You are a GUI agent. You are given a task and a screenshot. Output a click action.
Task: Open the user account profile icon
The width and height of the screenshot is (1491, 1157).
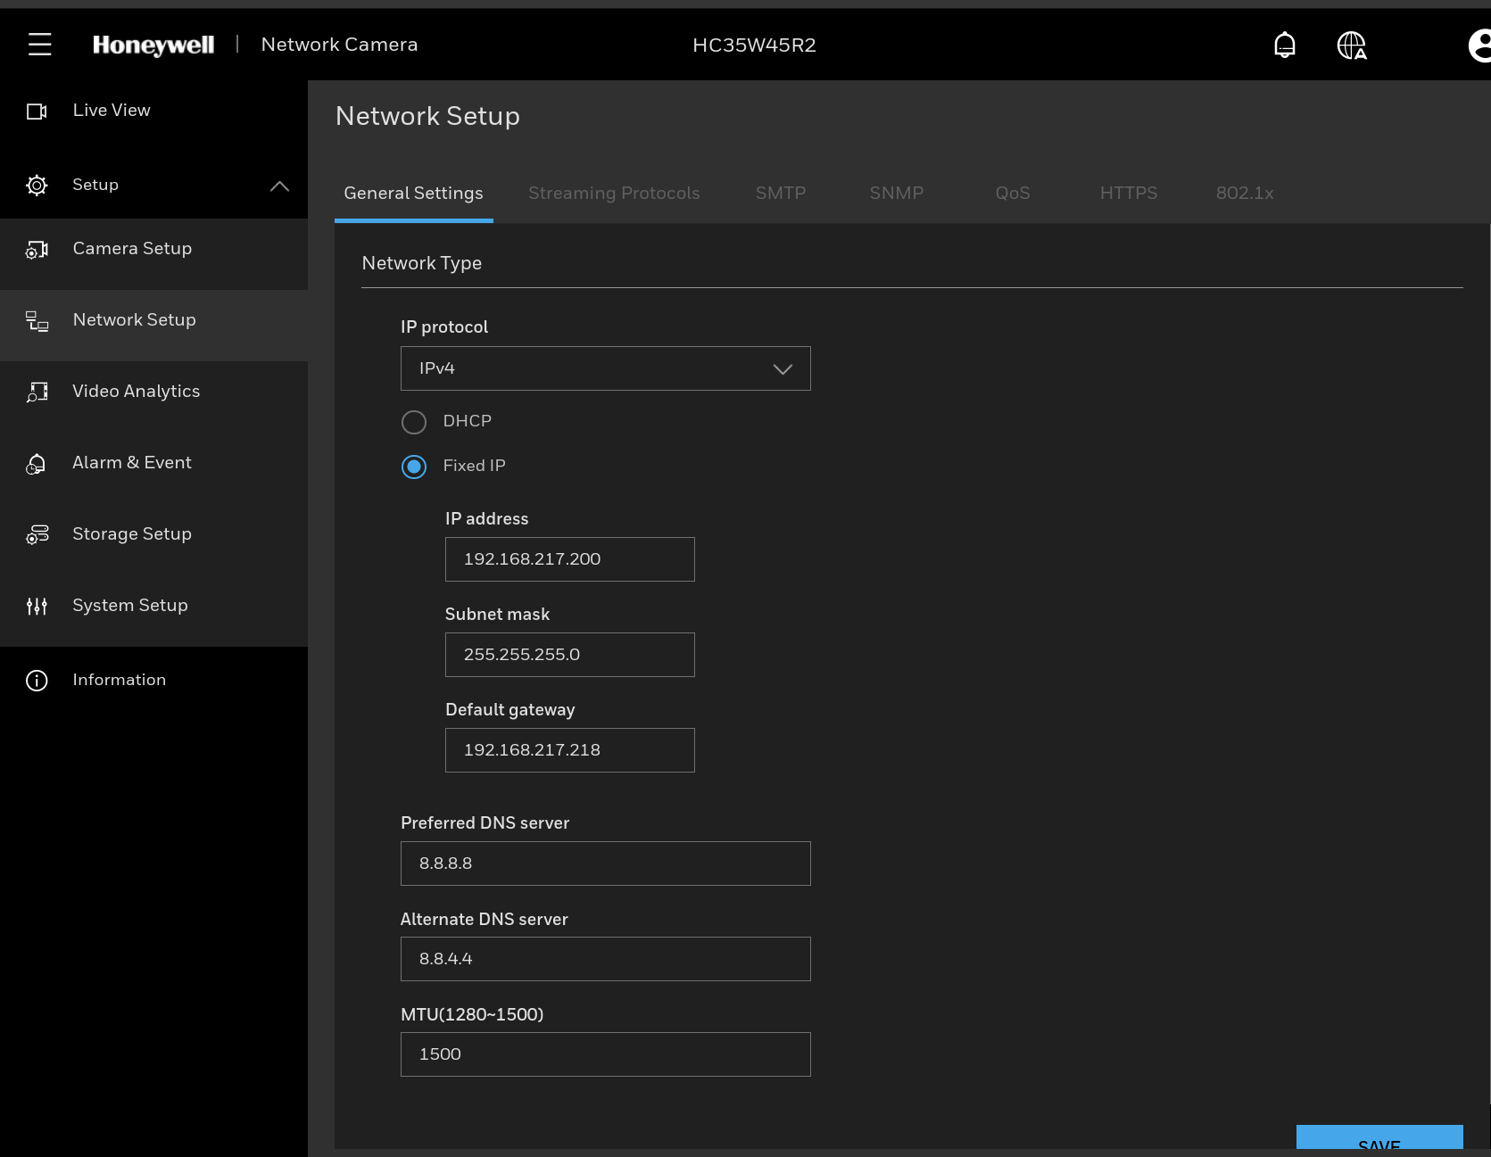[1479, 45]
